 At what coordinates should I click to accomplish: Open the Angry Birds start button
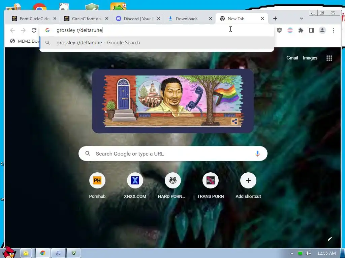click(x=9, y=252)
